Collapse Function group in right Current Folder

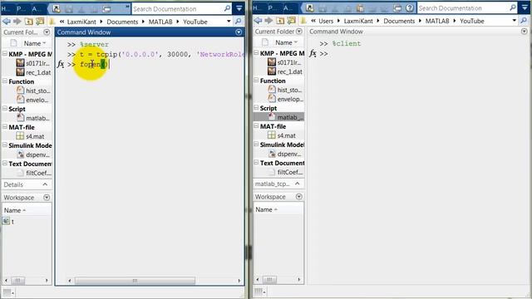pos(257,81)
